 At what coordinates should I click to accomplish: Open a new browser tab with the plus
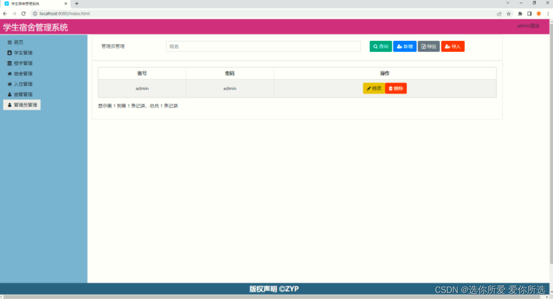(77, 4)
